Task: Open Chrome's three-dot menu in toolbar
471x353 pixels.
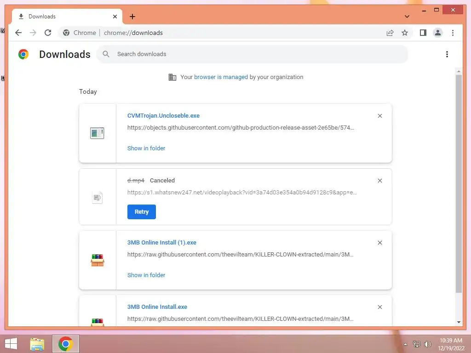Action: tap(453, 33)
